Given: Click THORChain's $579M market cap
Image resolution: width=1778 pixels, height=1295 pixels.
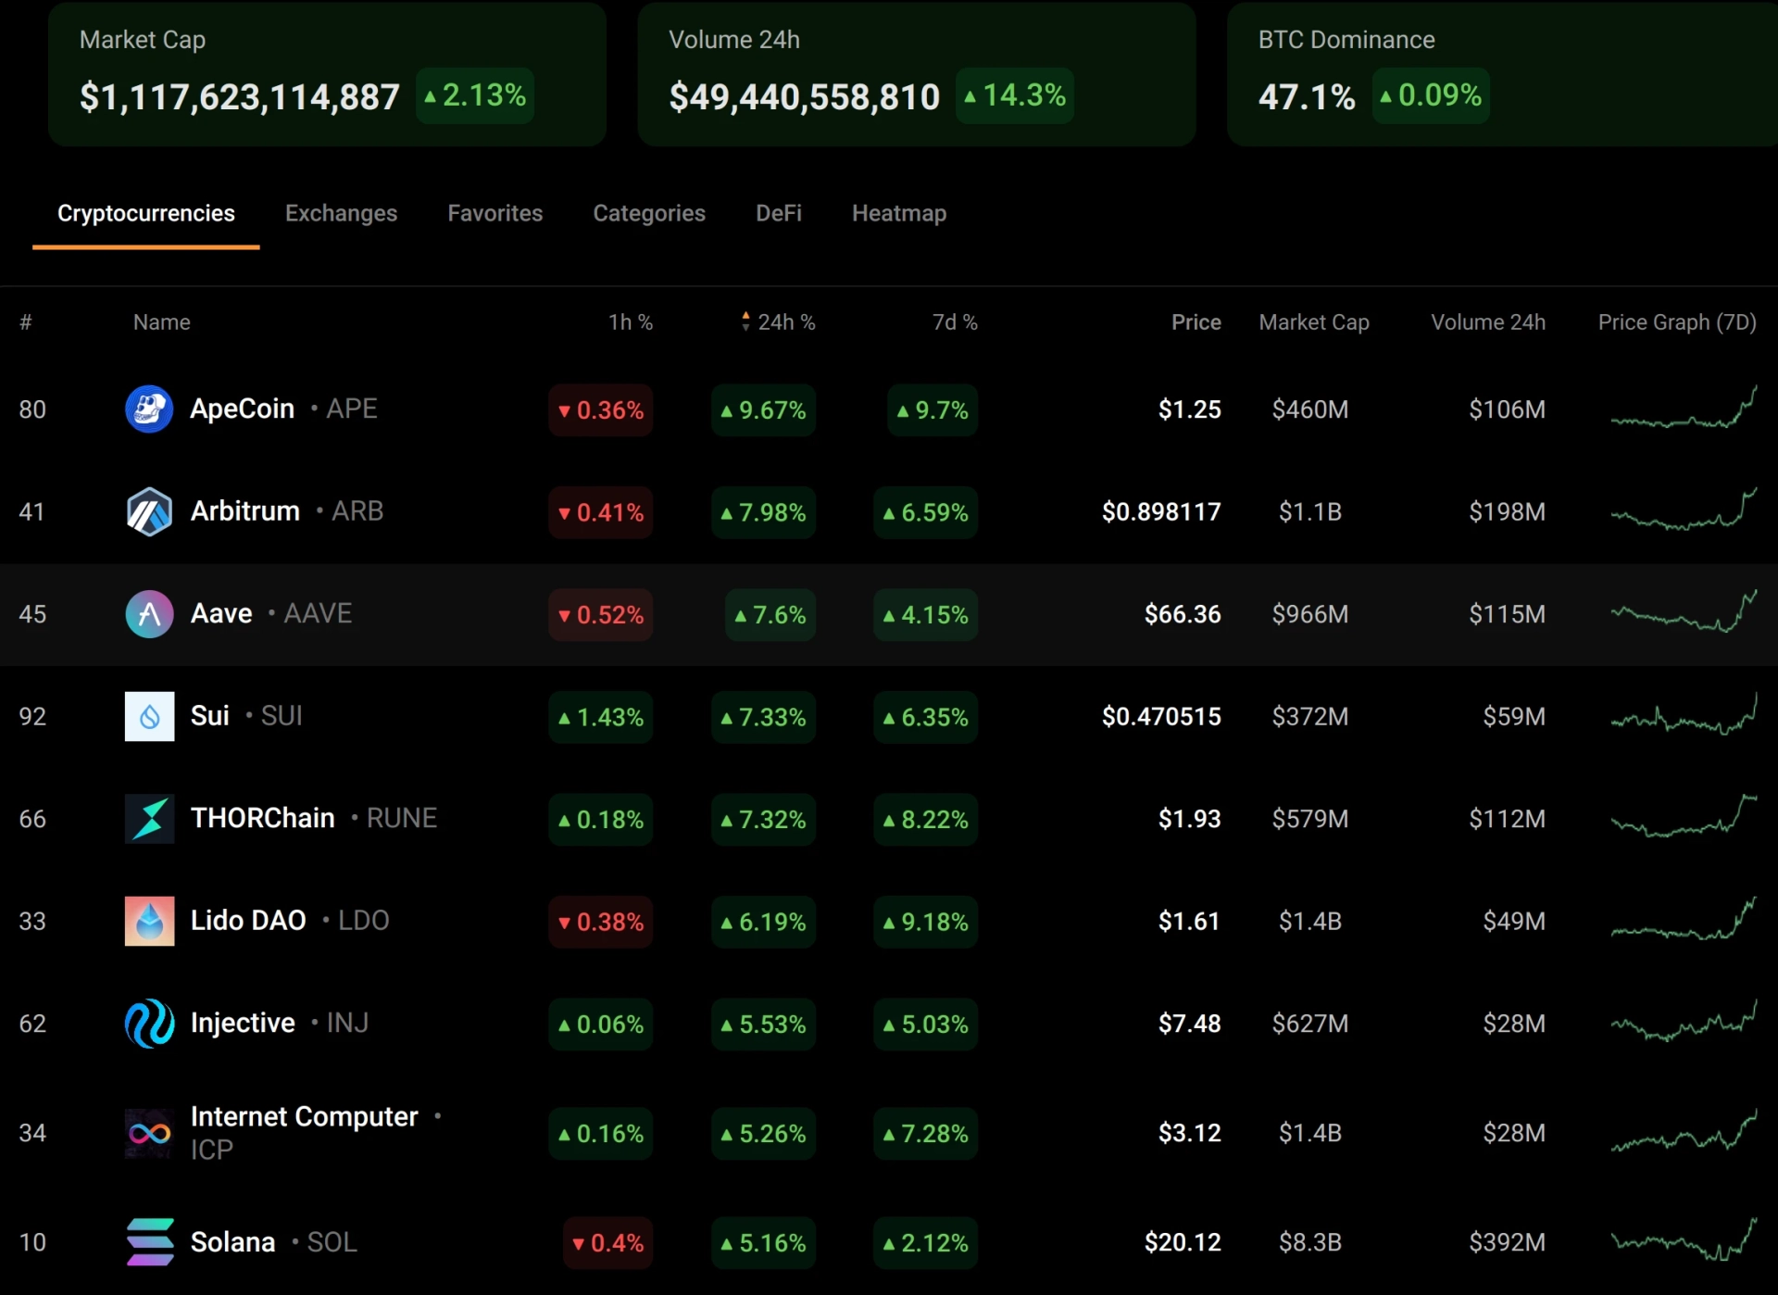Looking at the screenshot, I should coord(1310,819).
